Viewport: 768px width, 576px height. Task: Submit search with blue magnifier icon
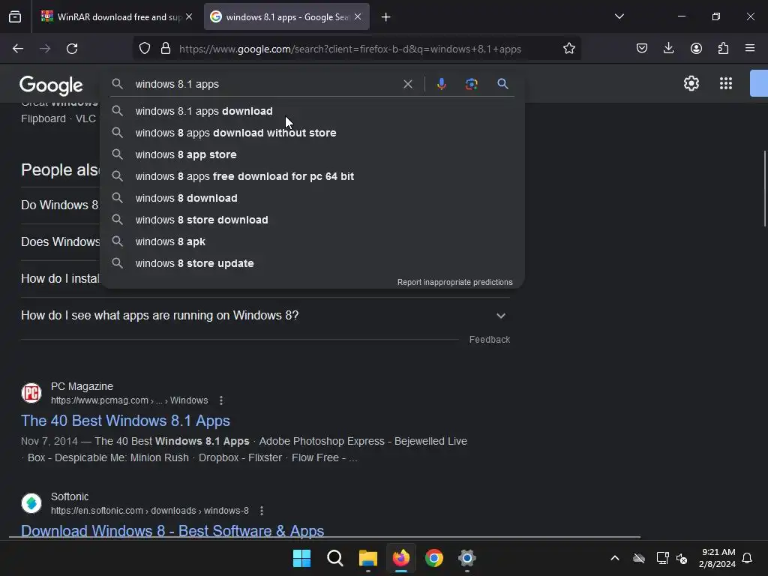pyautogui.click(x=502, y=84)
